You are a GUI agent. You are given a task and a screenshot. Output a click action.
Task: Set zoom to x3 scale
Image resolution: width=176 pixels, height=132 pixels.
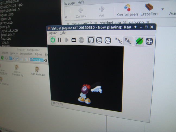click(x=108, y=40)
